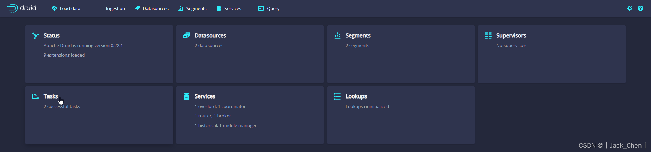Open the help question mark menu

(640, 8)
